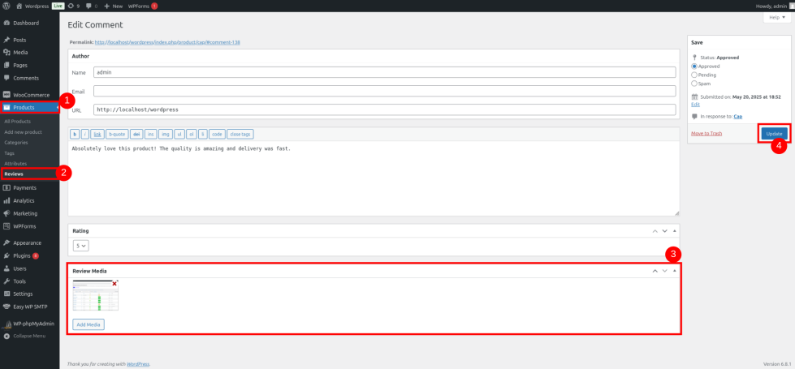Open the updates indicator showing 9
795x369 pixels.
(74, 6)
